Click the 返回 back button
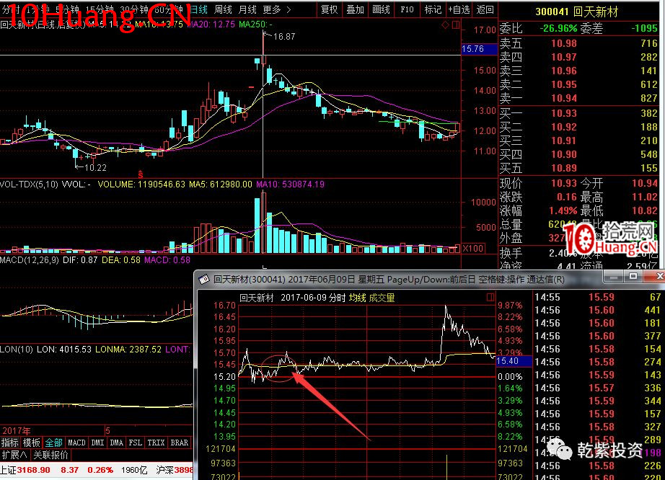This screenshot has width=665, height=480. 485,9
